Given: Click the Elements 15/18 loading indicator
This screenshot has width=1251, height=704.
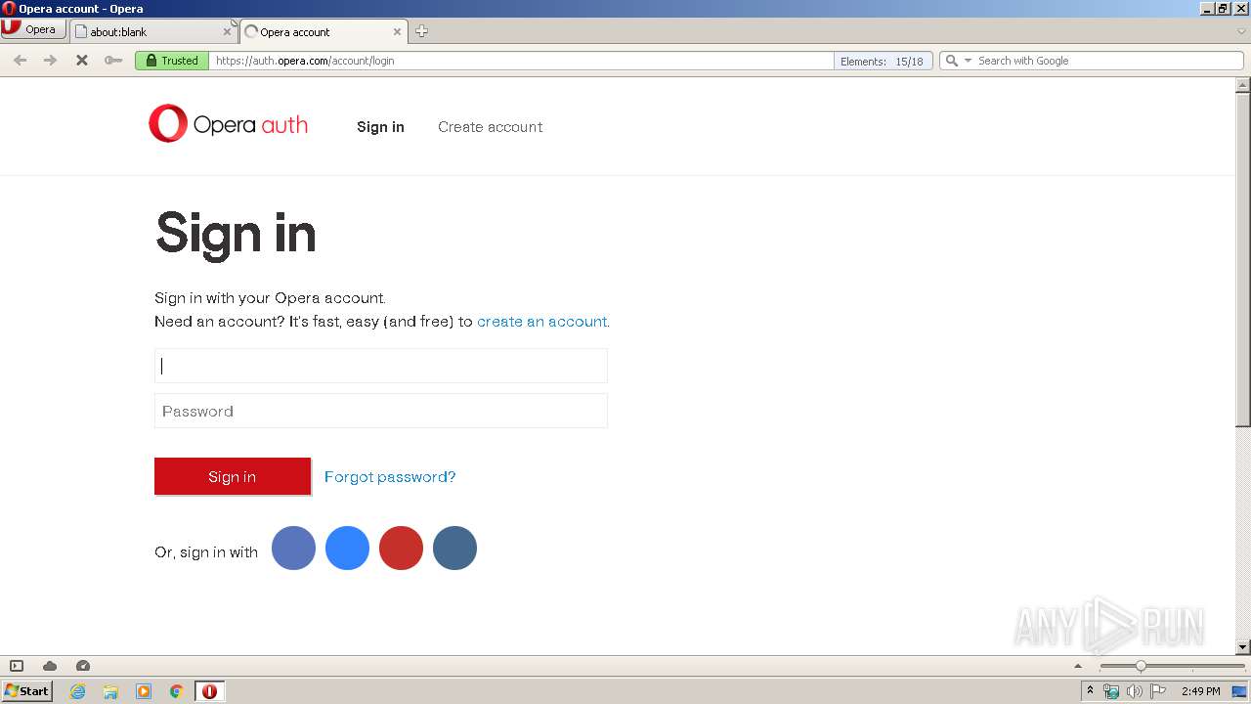Looking at the screenshot, I should (883, 61).
